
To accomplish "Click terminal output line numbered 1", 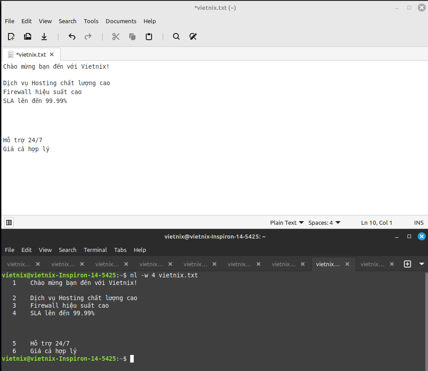I will coord(74,283).
